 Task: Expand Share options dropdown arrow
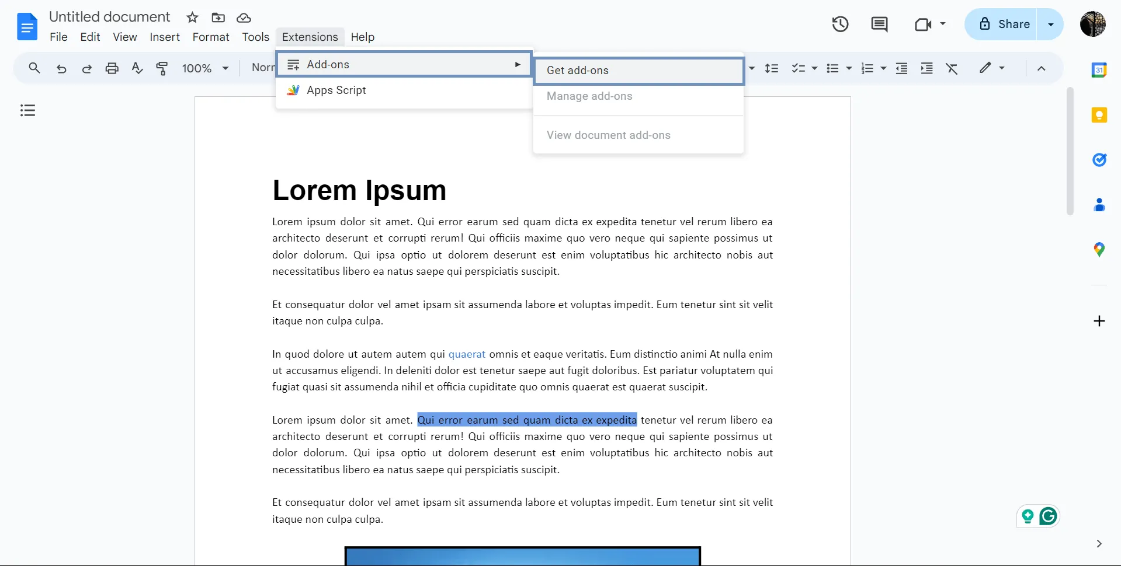pos(1050,24)
